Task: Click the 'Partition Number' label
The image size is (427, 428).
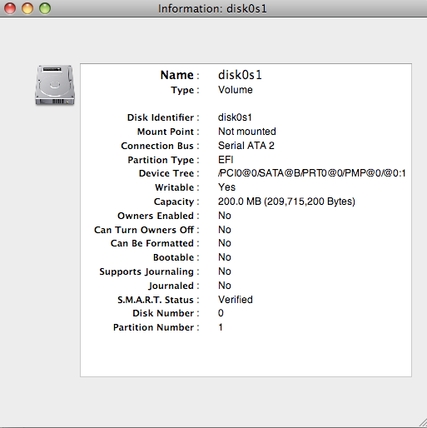Action: pos(153,327)
